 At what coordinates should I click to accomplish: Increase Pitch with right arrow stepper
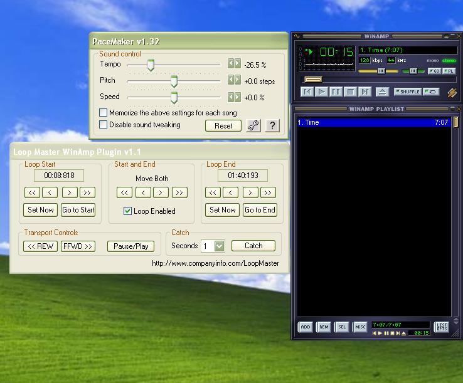click(x=237, y=80)
